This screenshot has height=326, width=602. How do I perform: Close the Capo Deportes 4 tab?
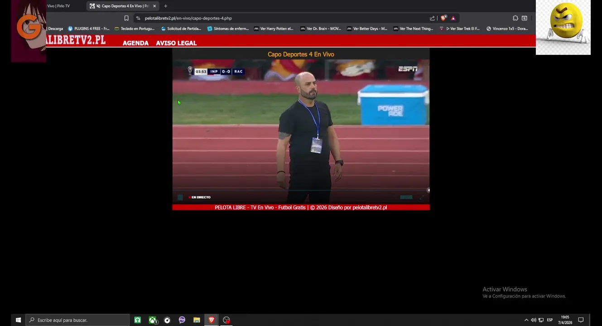pos(154,6)
